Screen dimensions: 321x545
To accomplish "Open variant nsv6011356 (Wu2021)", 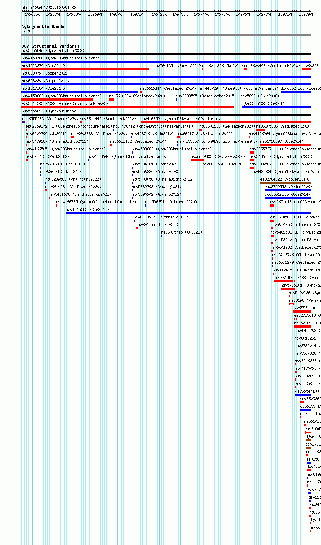I will [223, 66].
